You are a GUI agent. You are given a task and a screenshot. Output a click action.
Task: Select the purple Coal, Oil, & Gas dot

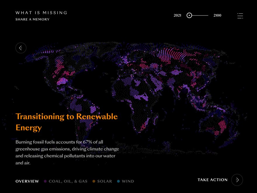click(45, 181)
